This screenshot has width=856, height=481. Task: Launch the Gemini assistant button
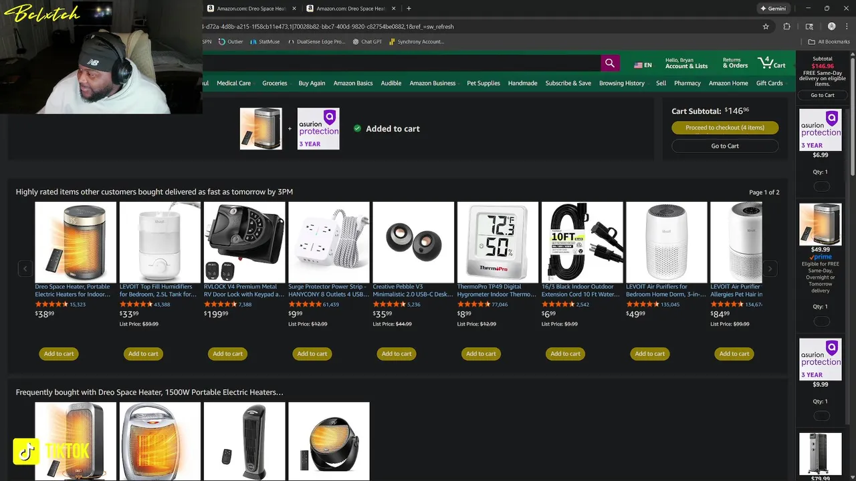773,9
